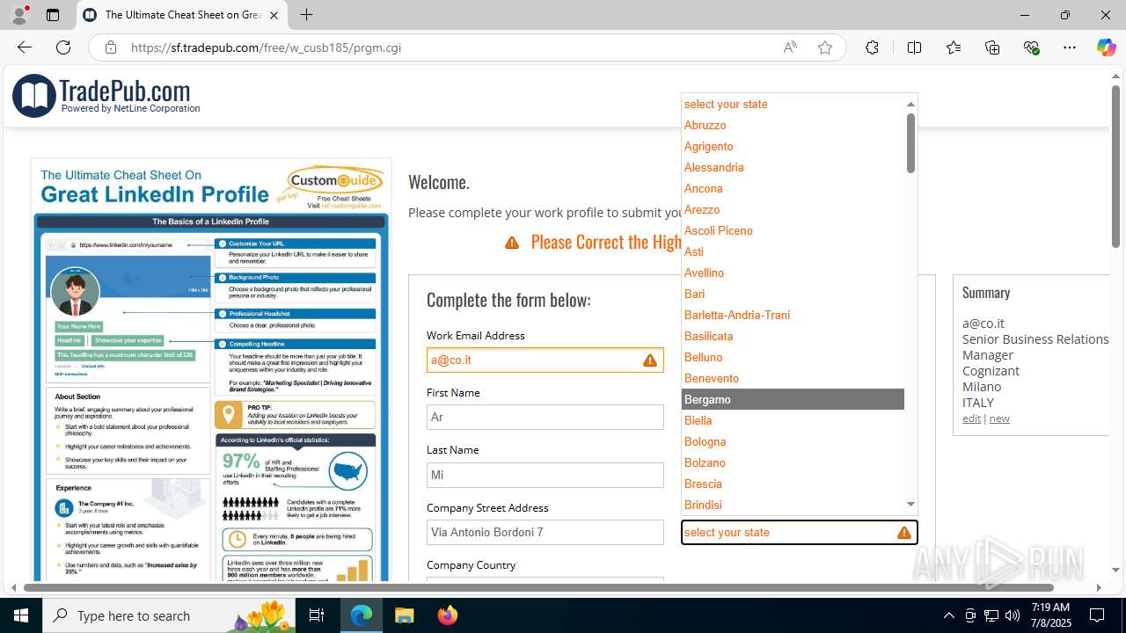Click the Company Street Address field
Screen dimensions: 1126x633
(x=545, y=533)
